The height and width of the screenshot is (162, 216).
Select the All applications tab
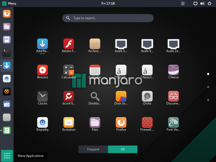point(123,149)
